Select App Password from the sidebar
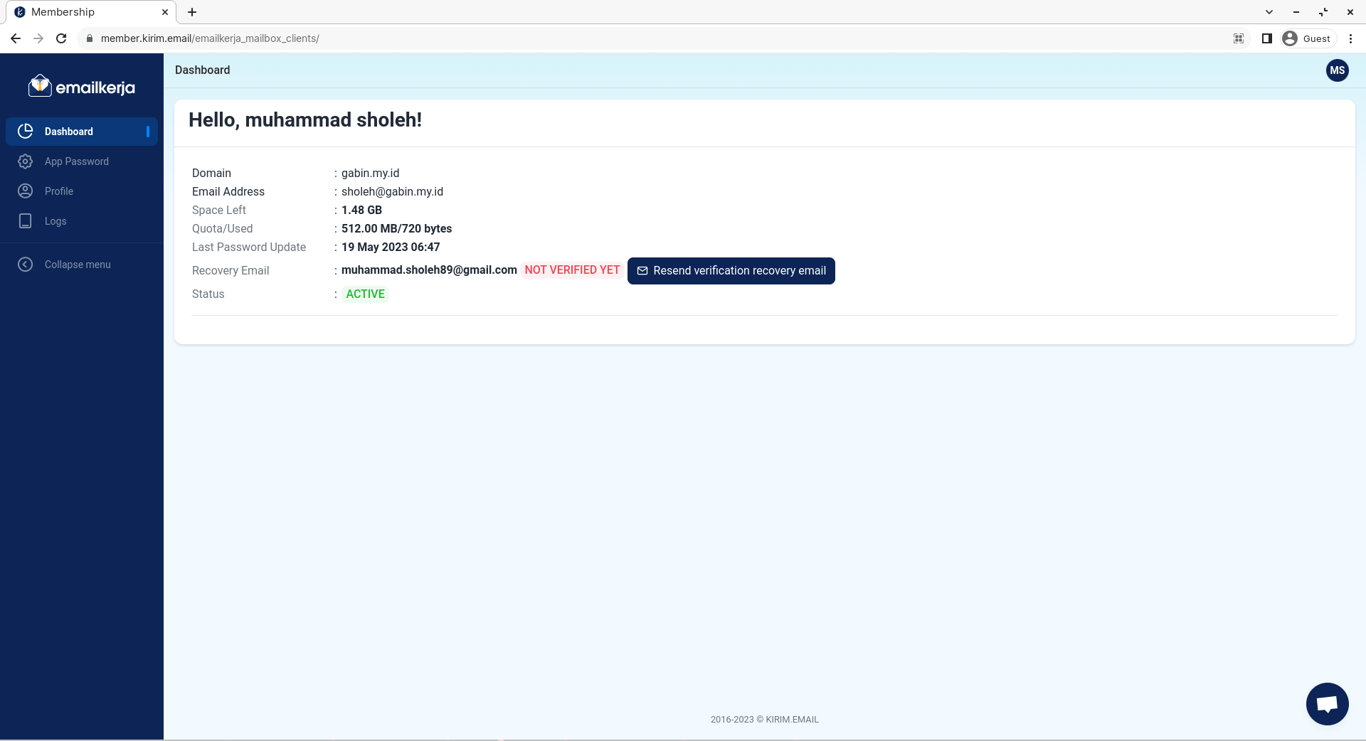The height and width of the screenshot is (741, 1366). (x=77, y=161)
